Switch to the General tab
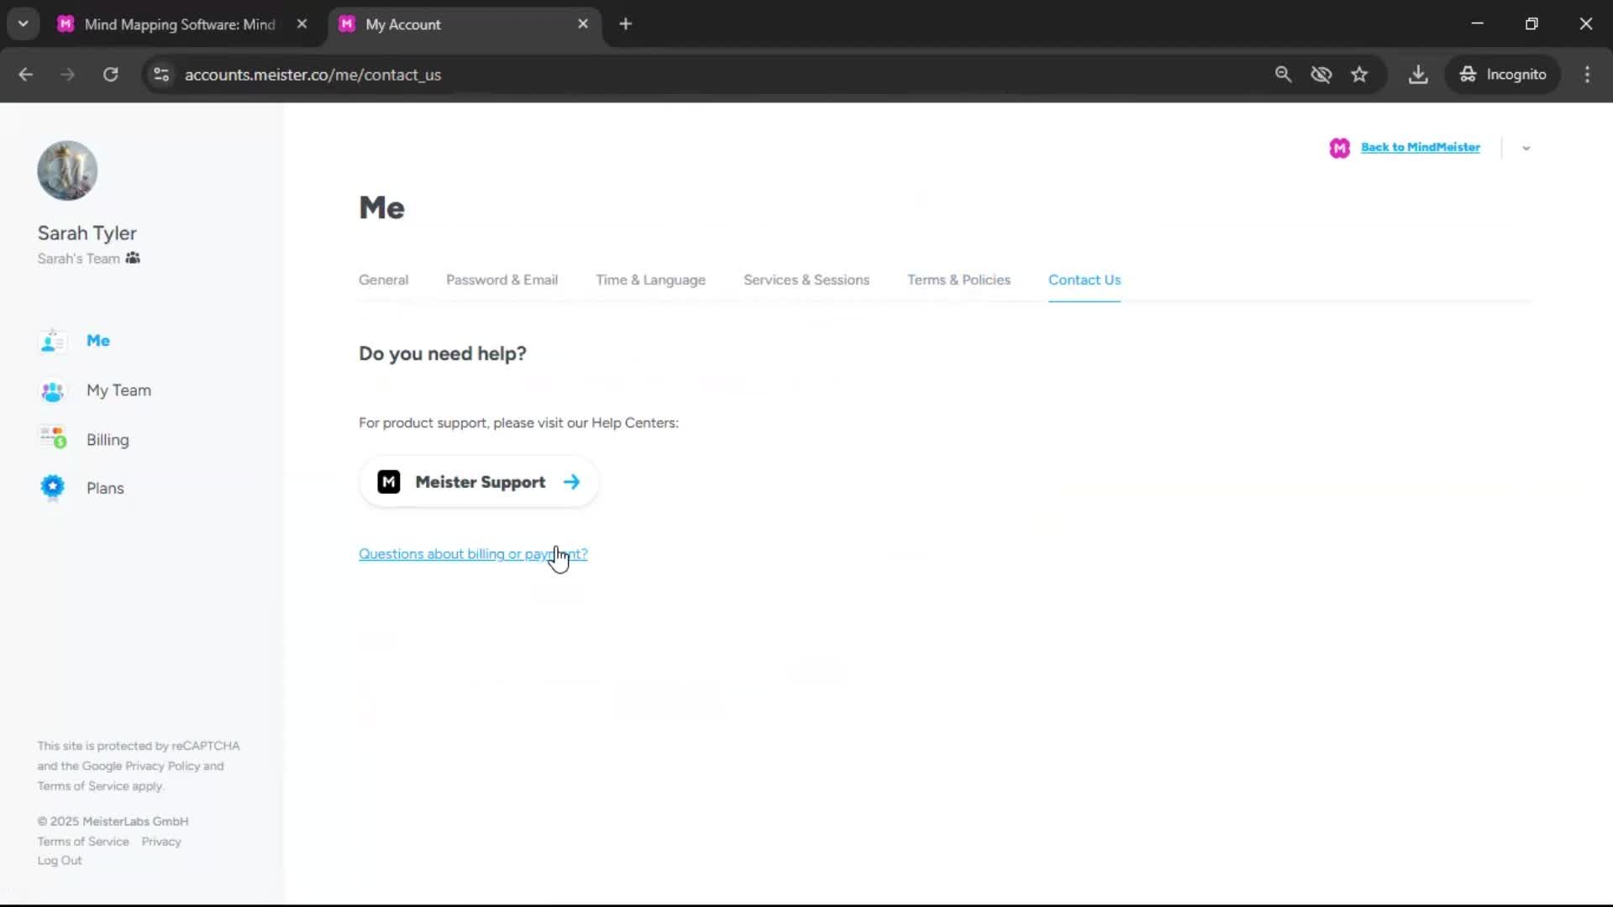 point(383,280)
